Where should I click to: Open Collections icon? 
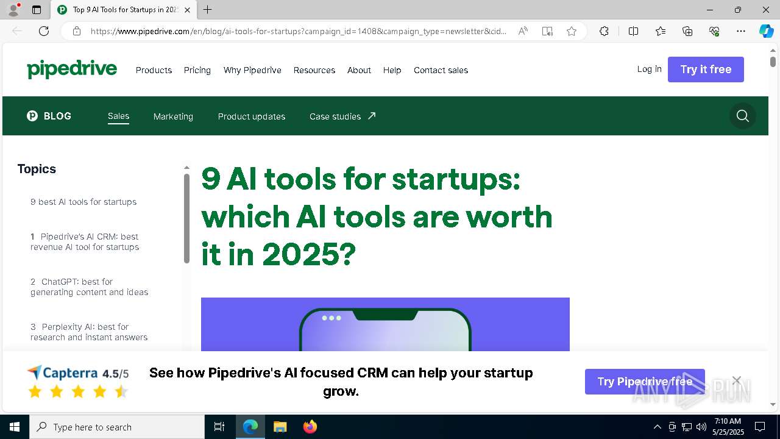click(687, 31)
